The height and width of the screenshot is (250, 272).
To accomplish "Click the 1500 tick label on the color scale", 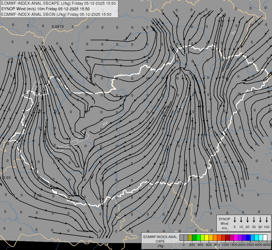I will (x=234, y=245).
